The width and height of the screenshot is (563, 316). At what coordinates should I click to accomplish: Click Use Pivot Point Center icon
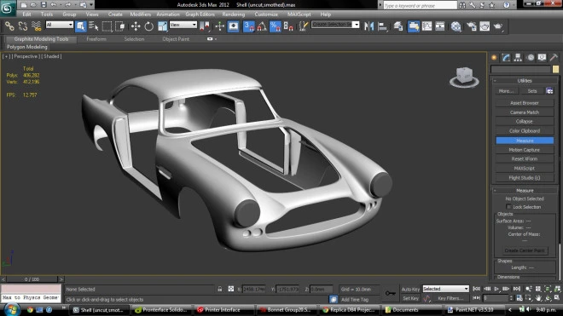(205, 26)
